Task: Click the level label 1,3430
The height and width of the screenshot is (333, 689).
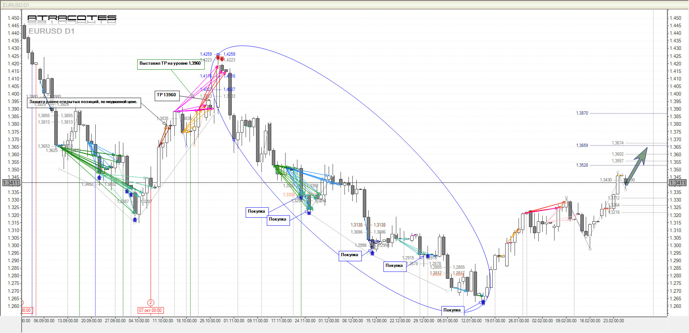Action: (x=606, y=180)
